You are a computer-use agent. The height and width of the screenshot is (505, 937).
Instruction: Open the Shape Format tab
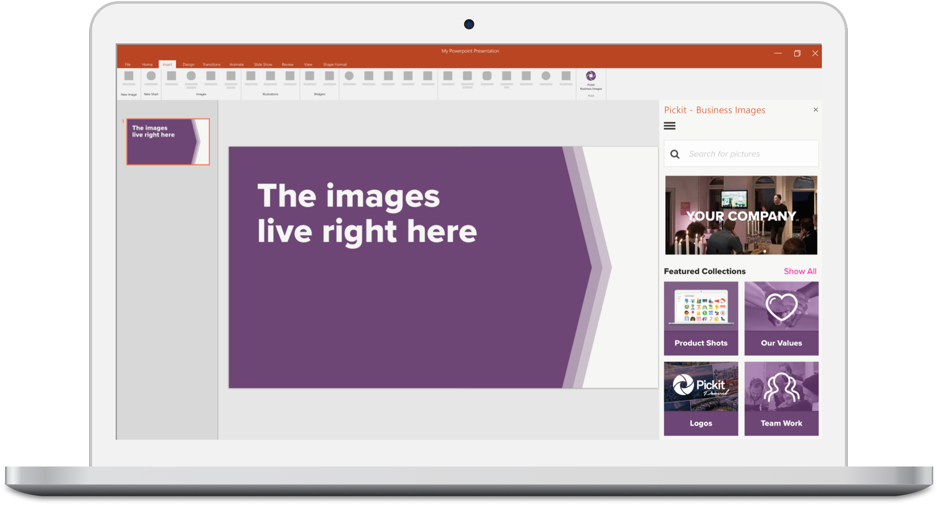pos(335,64)
